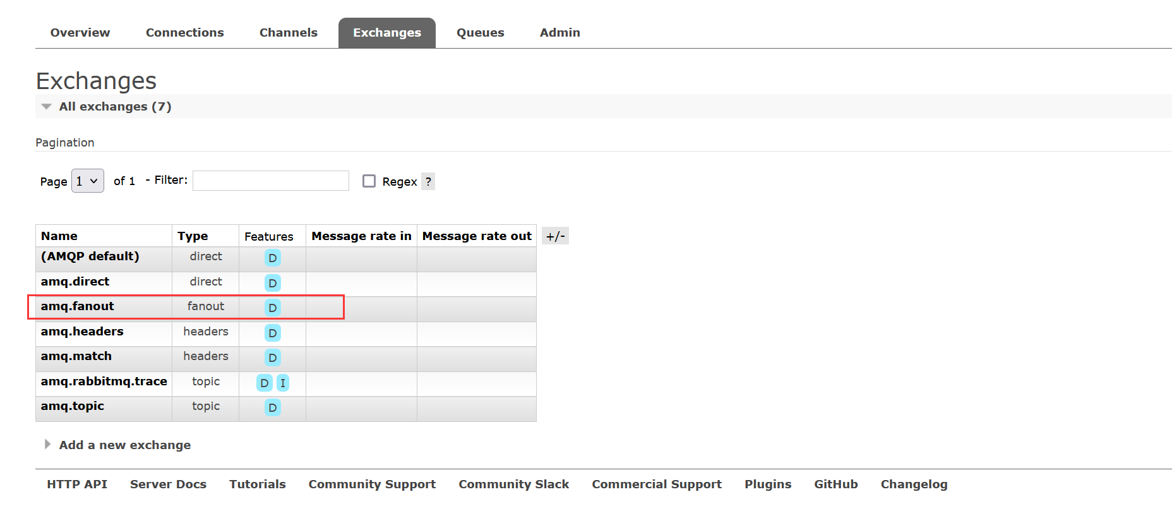Open the (AMQP default) exchange
The width and height of the screenshot is (1172, 523).
point(90,256)
